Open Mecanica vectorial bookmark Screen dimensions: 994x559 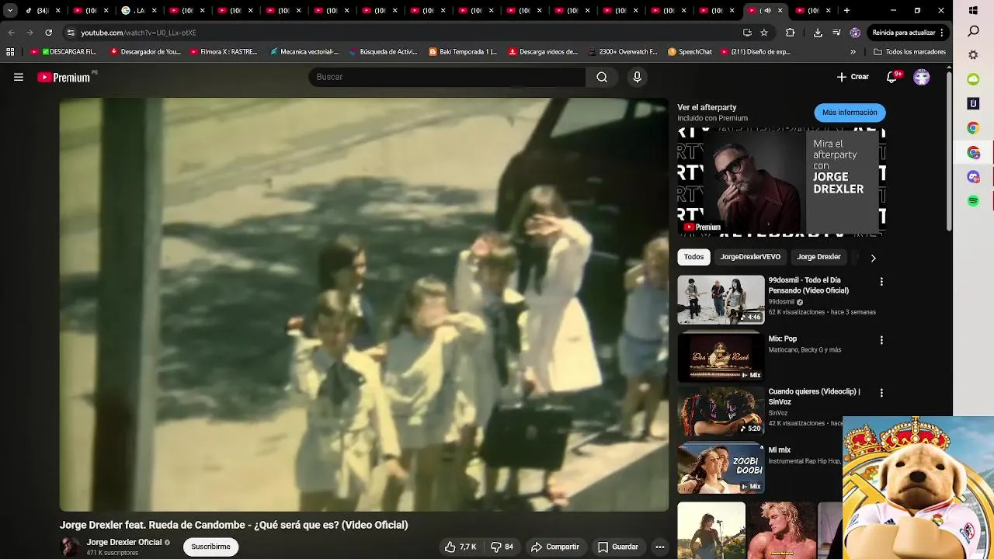304,52
